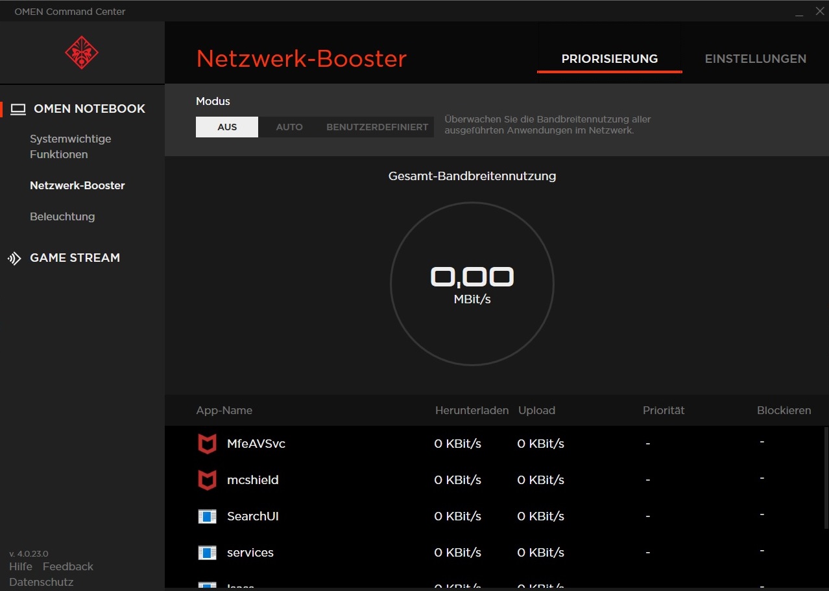The width and height of the screenshot is (829, 591).
Task: Open the PRIORISIERUNG tab
Action: (x=609, y=59)
